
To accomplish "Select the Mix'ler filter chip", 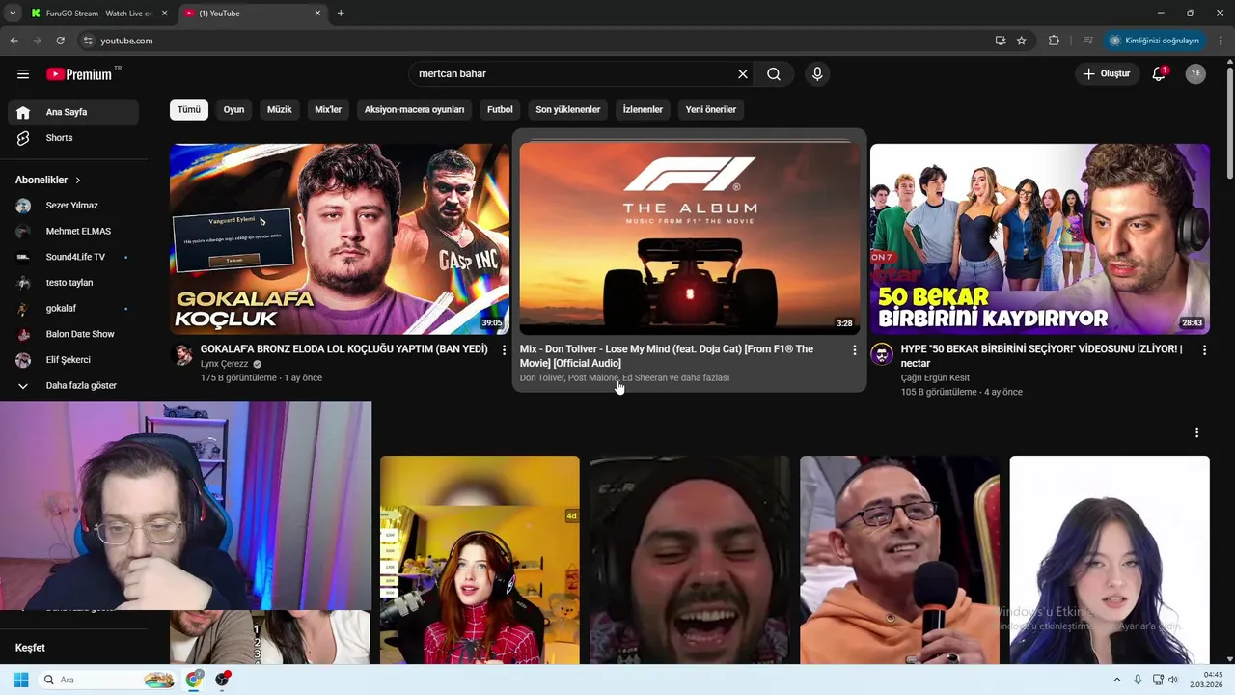I will 328,110.
